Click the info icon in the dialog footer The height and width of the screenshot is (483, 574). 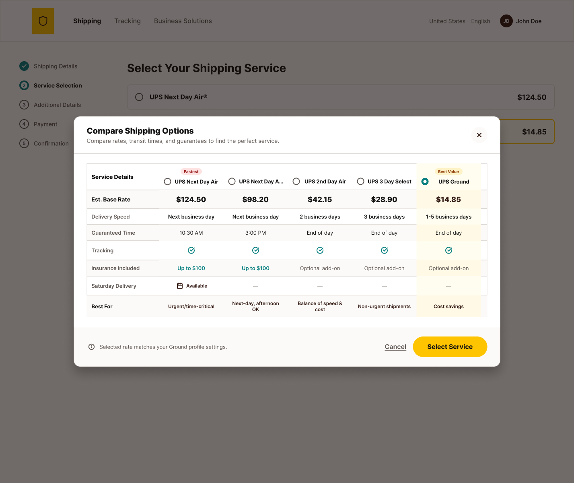tap(92, 347)
